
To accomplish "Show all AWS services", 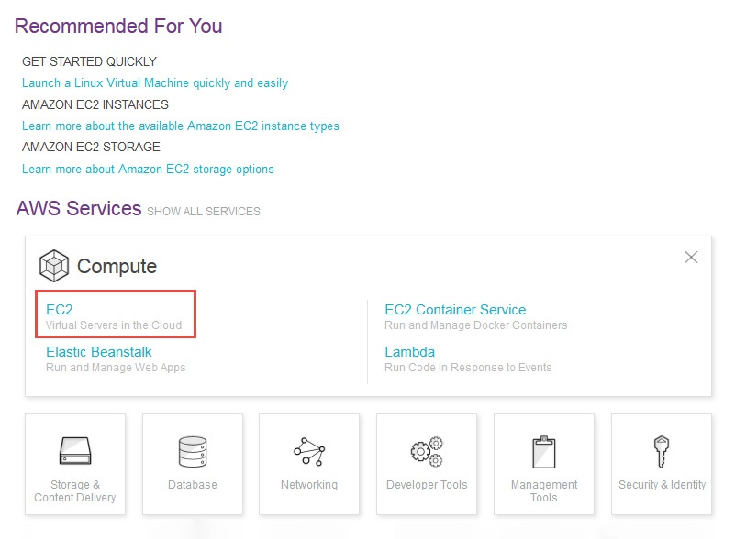I will point(204,212).
